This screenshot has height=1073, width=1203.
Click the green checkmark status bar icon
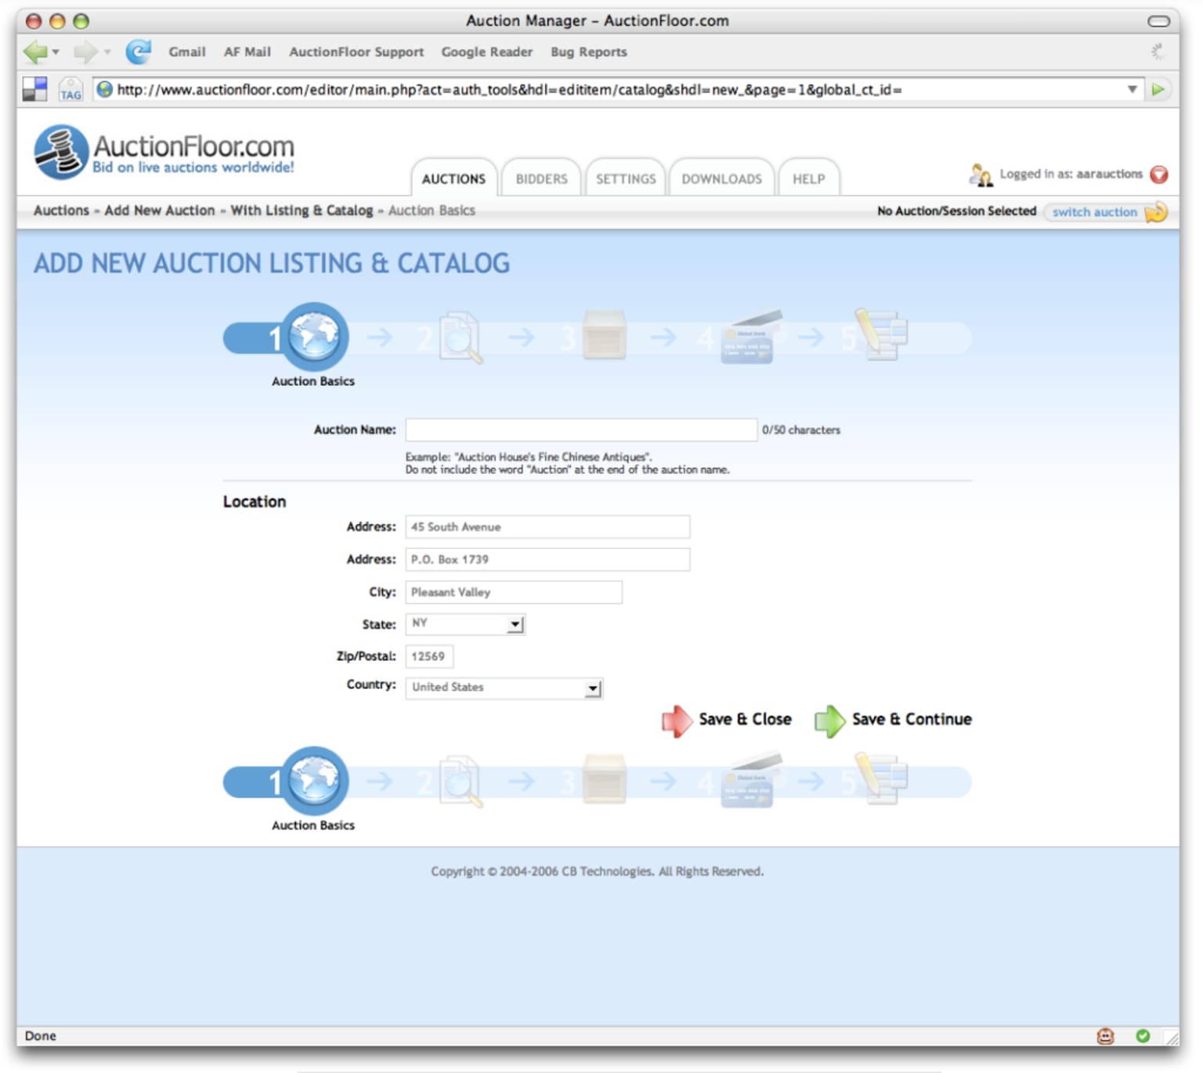click(1143, 1035)
